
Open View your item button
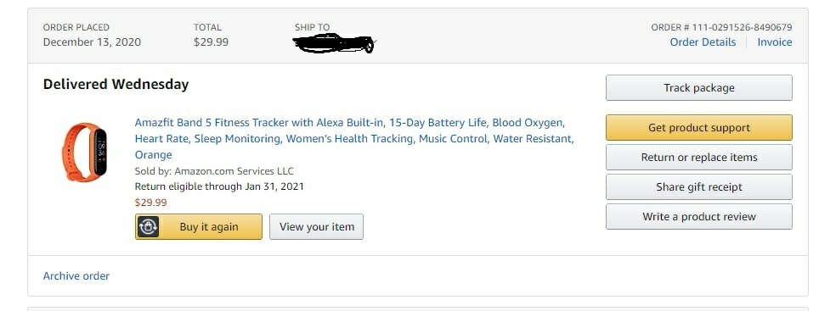(317, 226)
